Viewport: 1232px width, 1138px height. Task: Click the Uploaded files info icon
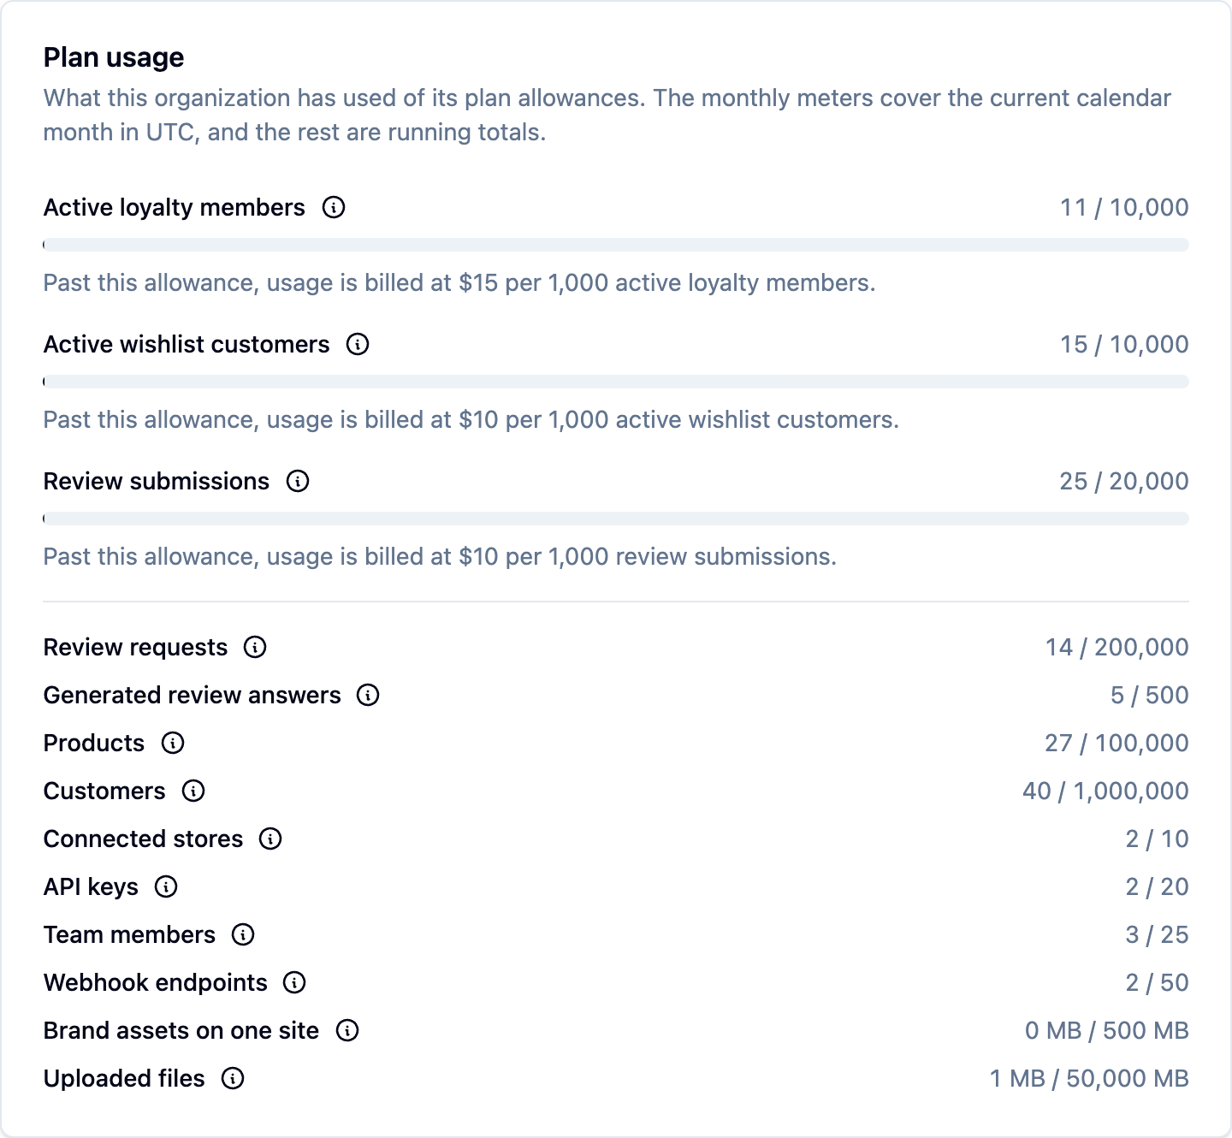click(233, 1078)
